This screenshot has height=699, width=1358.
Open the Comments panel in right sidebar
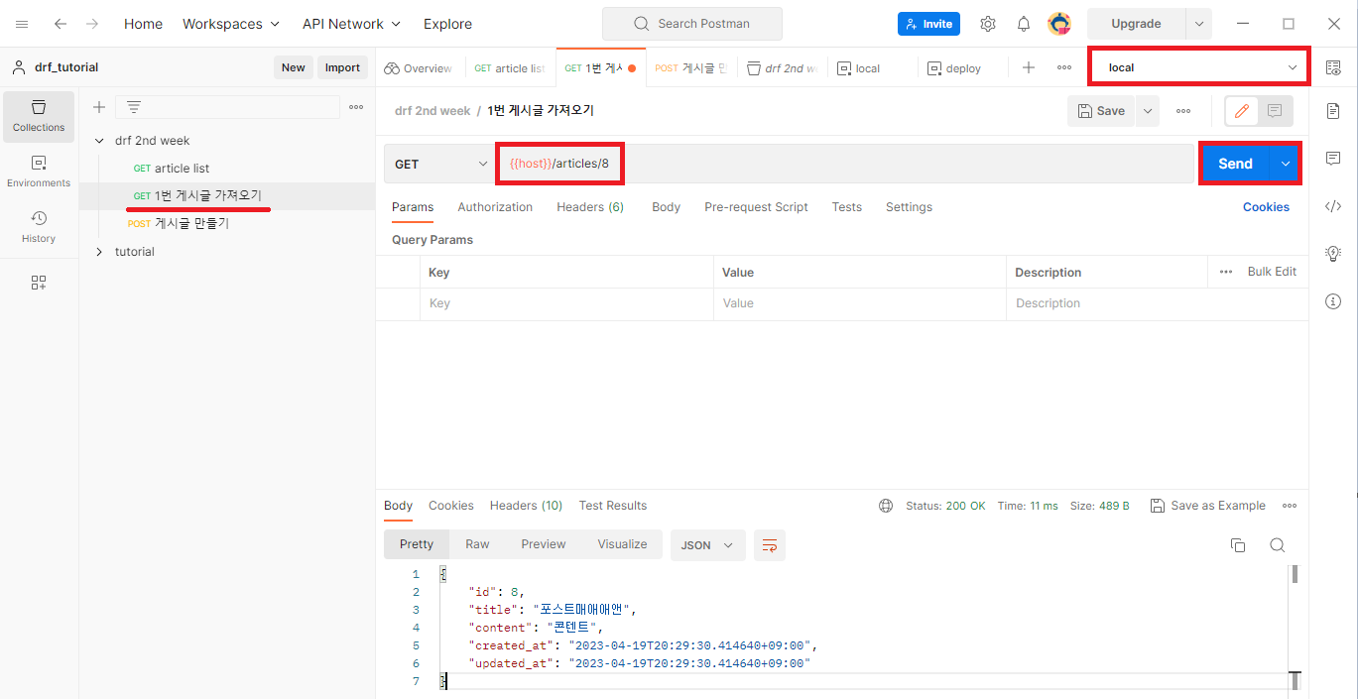1333,159
